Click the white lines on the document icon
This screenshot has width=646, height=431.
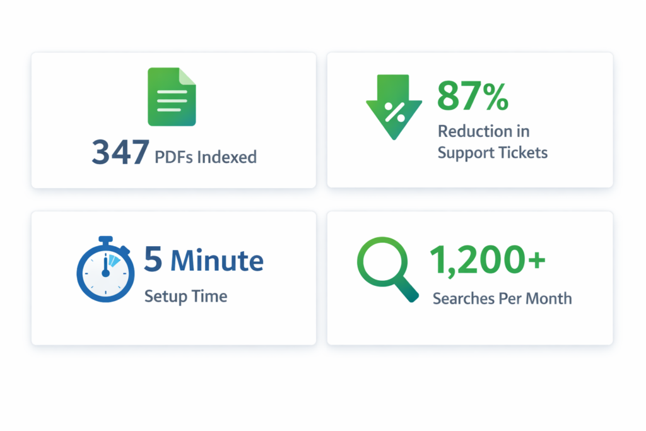click(x=172, y=101)
